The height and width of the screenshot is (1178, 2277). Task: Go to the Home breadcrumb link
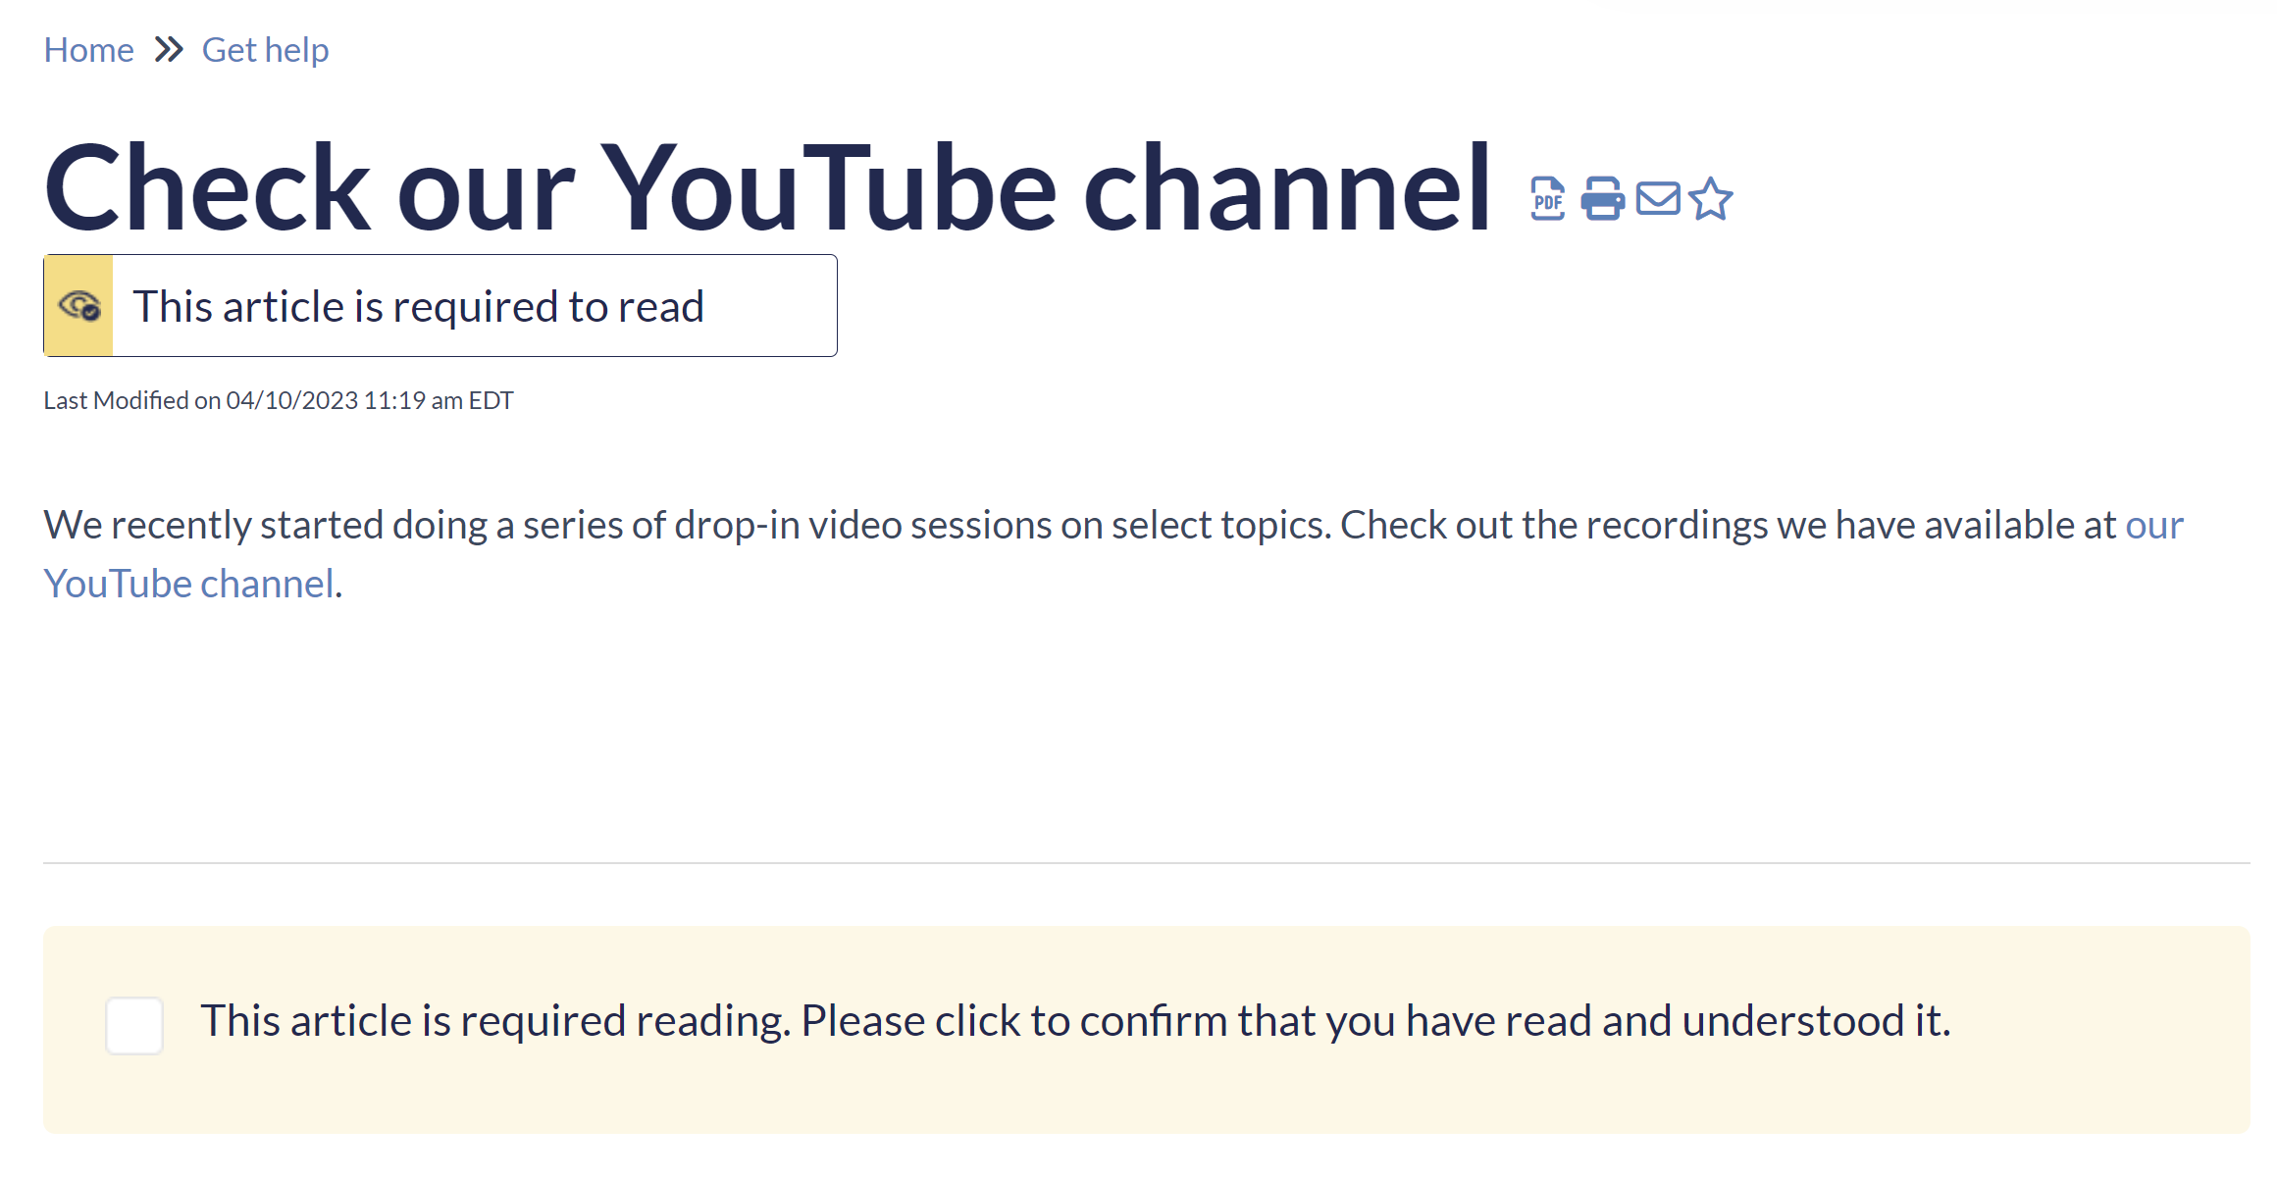[88, 49]
